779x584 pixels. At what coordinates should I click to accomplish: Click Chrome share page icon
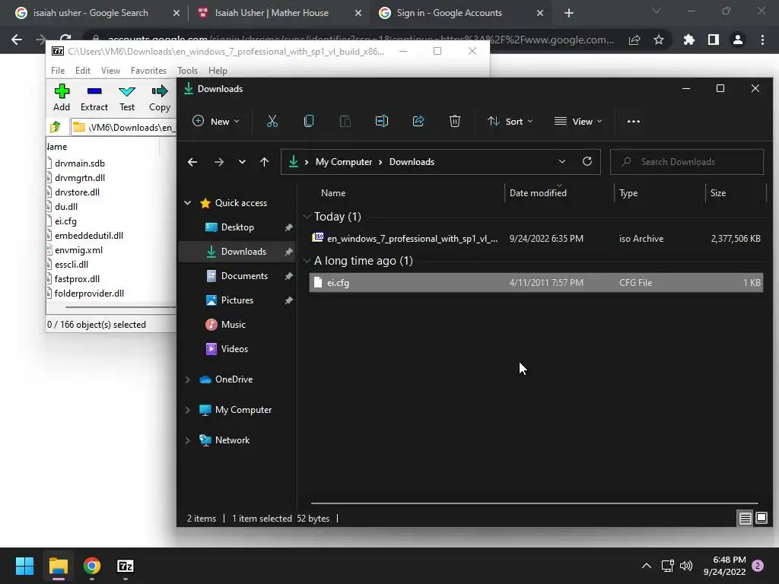(634, 40)
